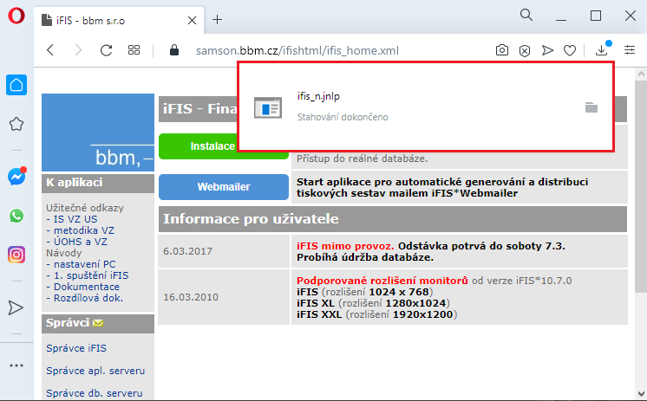
Task: Click the 'Stahování dokončeno' status text
Action: (x=343, y=117)
